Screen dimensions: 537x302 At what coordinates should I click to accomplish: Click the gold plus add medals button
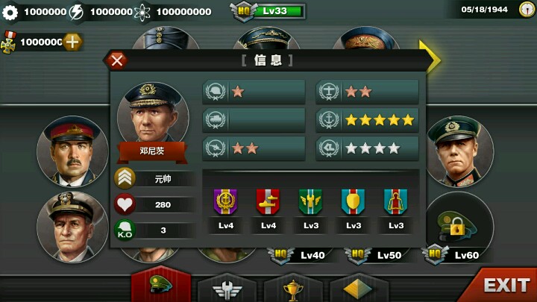tap(72, 42)
